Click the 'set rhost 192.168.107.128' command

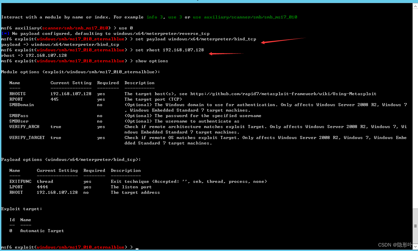point(170,50)
